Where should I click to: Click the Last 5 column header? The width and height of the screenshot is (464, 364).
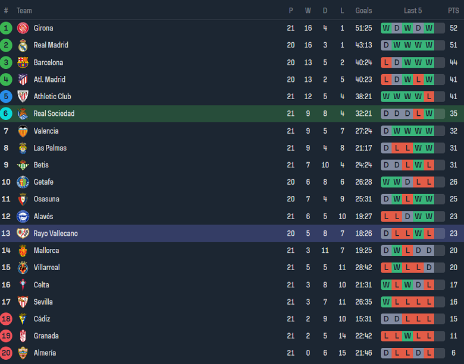pos(413,11)
